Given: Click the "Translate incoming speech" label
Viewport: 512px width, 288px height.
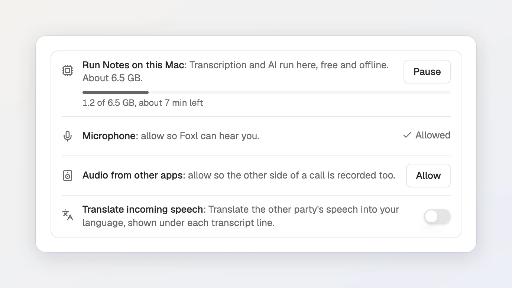Looking at the screenshot, I should 143,209.
